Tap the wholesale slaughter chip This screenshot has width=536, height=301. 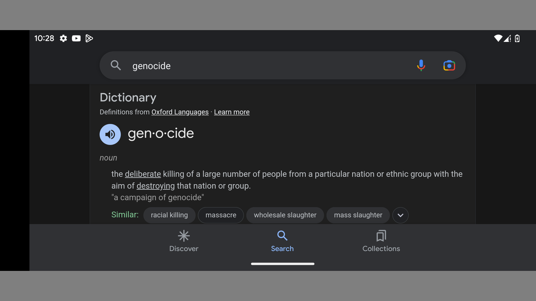click(285, 215)
